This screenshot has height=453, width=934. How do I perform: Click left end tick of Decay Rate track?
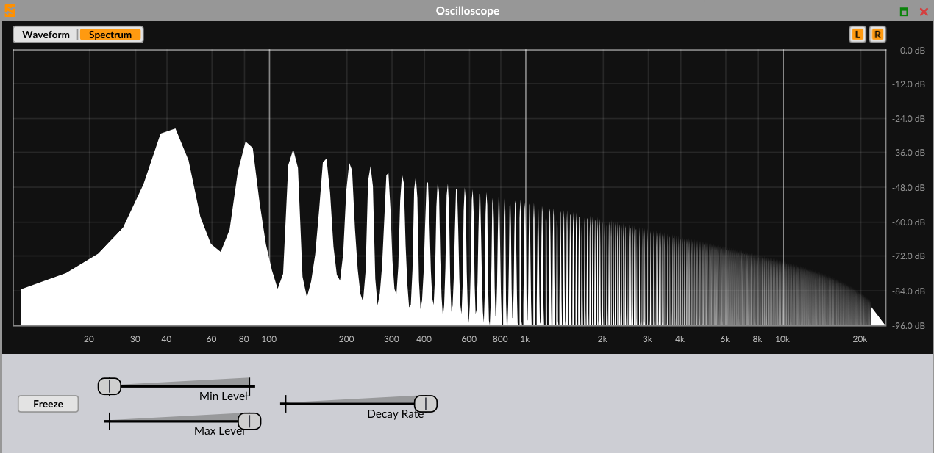point(284,403)
